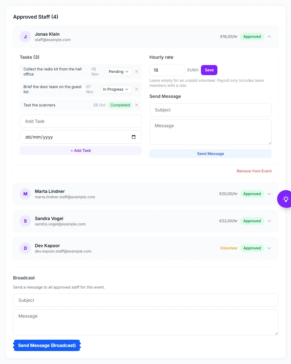Save the hourly rate

pyautogui.click(x=209, y=70)
